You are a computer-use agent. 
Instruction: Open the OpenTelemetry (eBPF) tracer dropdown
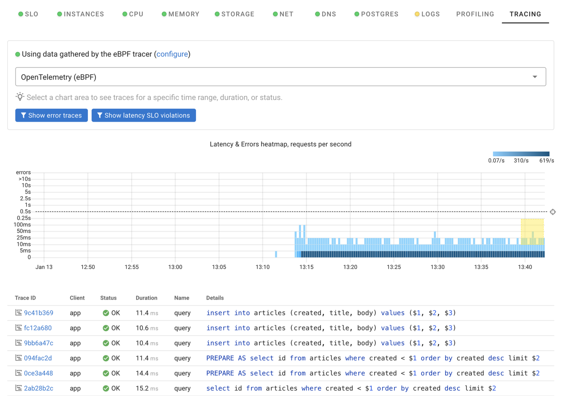(535, 76)
